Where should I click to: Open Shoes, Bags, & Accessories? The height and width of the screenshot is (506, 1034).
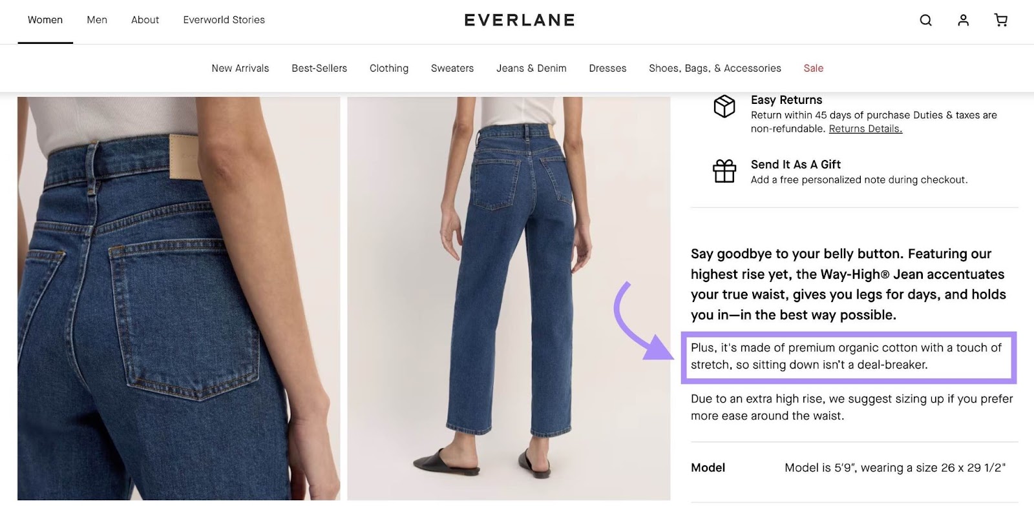click(715, 68)
